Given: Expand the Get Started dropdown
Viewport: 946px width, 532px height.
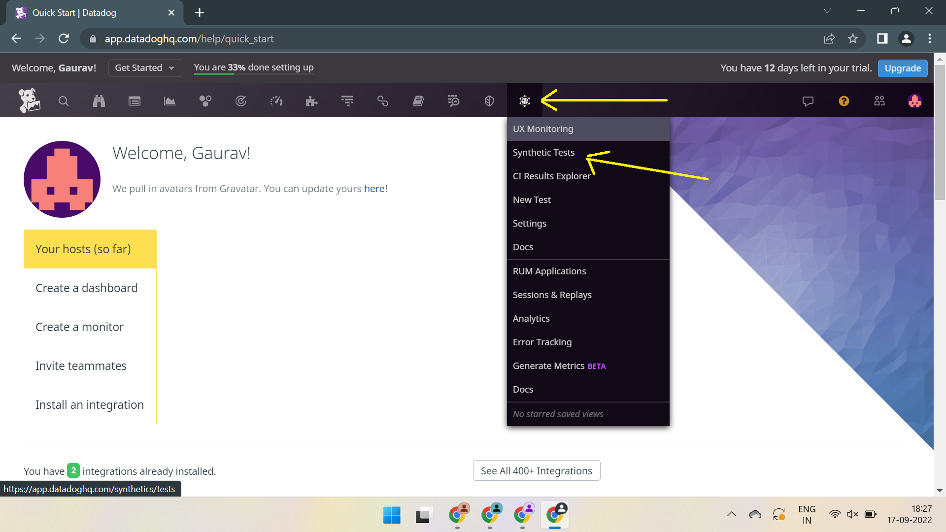Looking at the screenshot, I should 145,68.
